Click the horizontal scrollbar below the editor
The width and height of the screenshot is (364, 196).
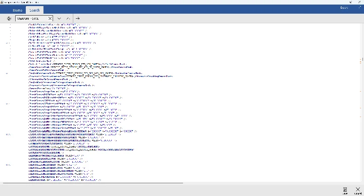click(93, 183)
